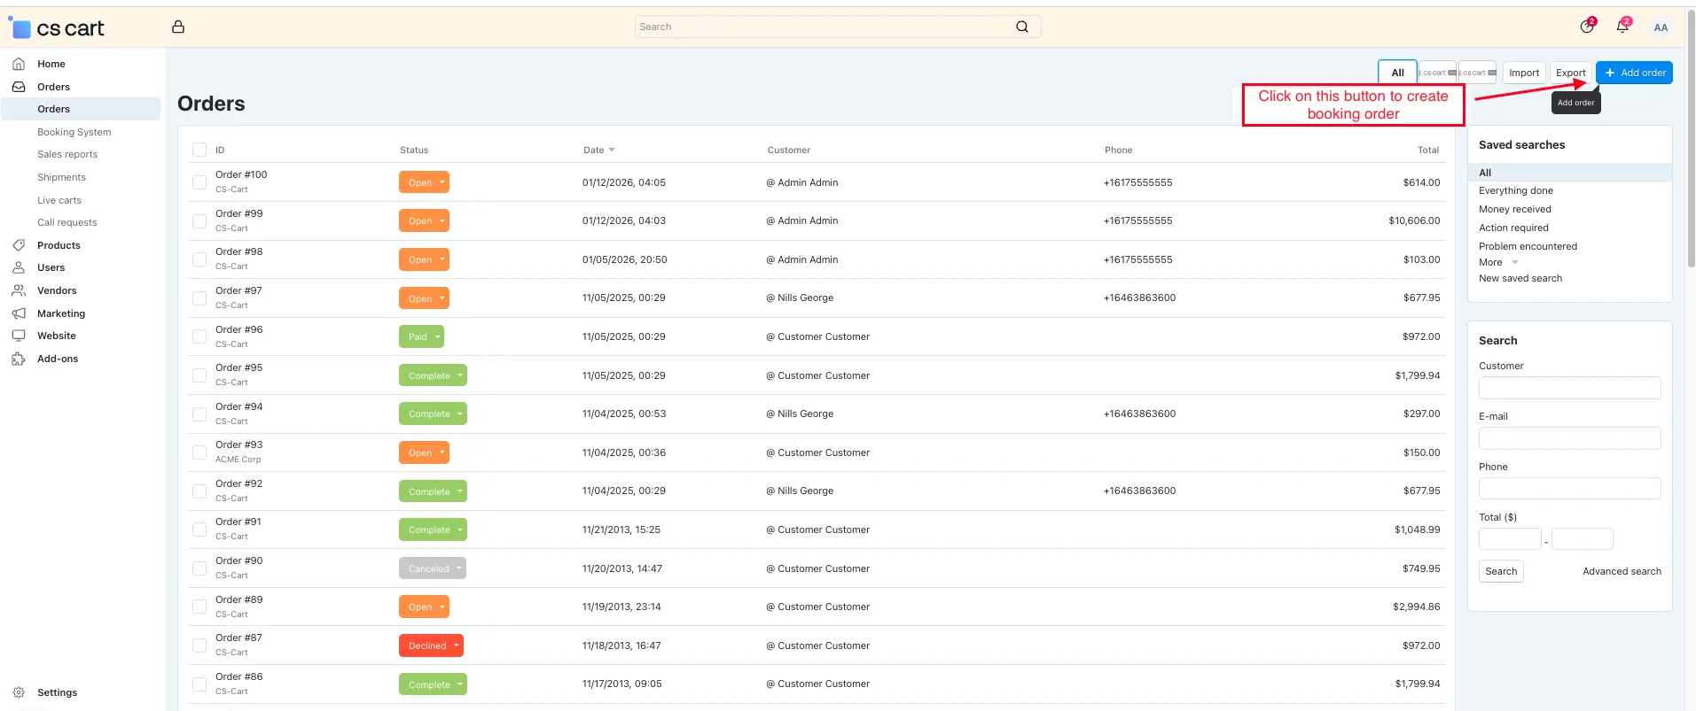Screen dimensions: 1696x711
Task: Open Live carts page
Action: pyautogui.click(x=59, y=200)
